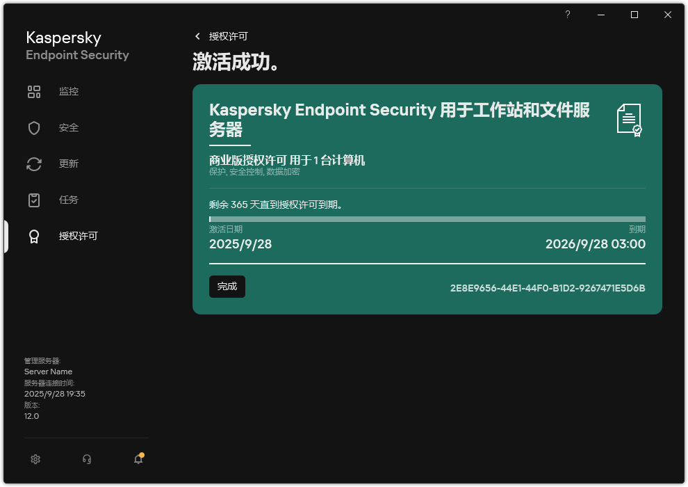Open the 任务 sidebar item

(69, 200)
